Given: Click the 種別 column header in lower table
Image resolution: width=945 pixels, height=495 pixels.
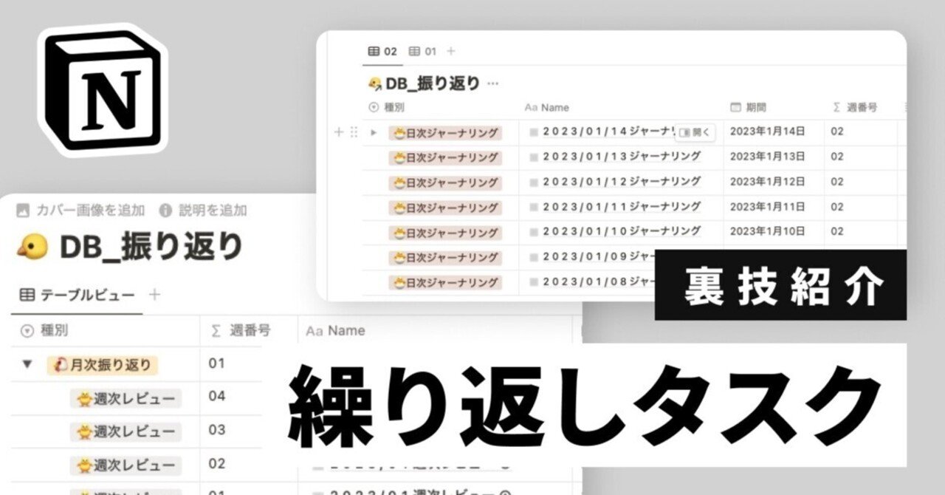Looking at the screenshot, I should click(45, 331).
